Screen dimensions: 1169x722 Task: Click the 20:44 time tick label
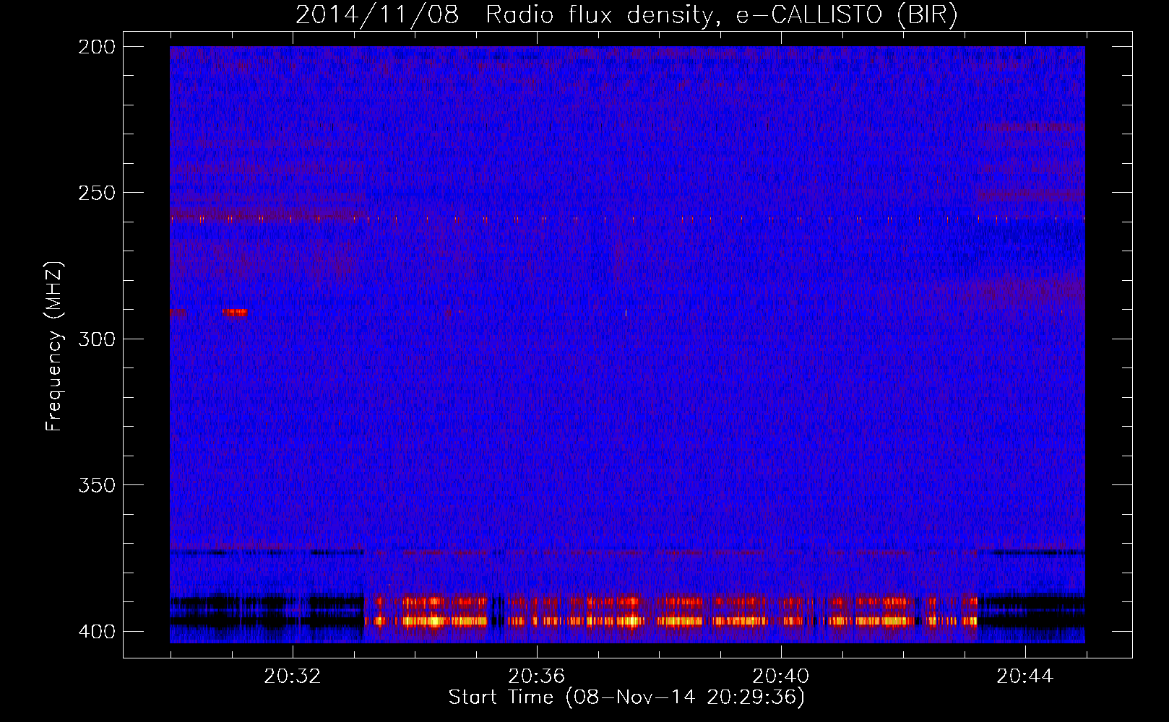pyautogui.click(x=1025, y=677)
